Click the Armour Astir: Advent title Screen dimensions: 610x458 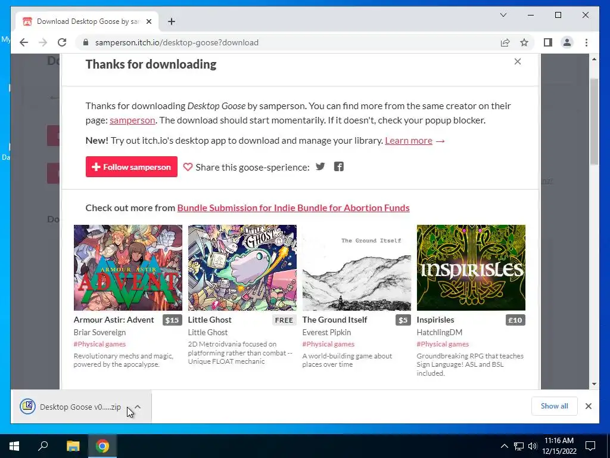pyautogui.click(x=114, y=320)
